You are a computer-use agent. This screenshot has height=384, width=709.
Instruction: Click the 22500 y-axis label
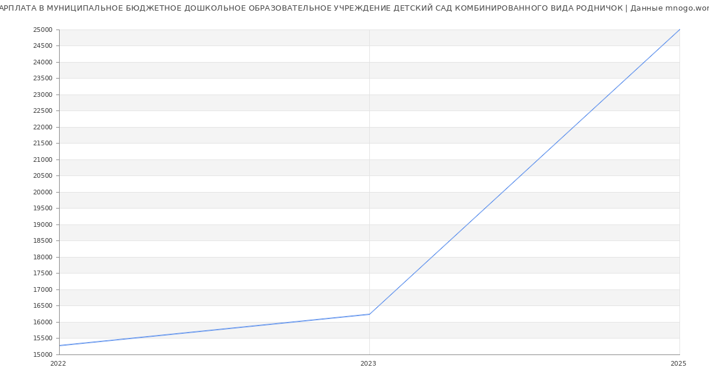pos(43,111)
